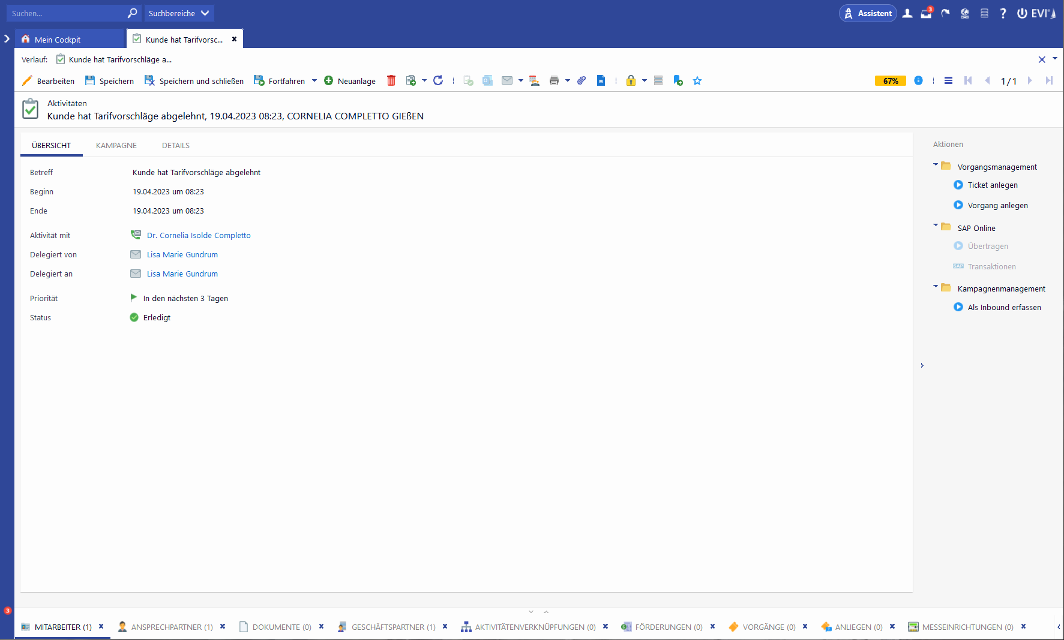Viewport: 1064px width, 640px height.
Task: Open the DETAILS tab
Action: point(176,146)
